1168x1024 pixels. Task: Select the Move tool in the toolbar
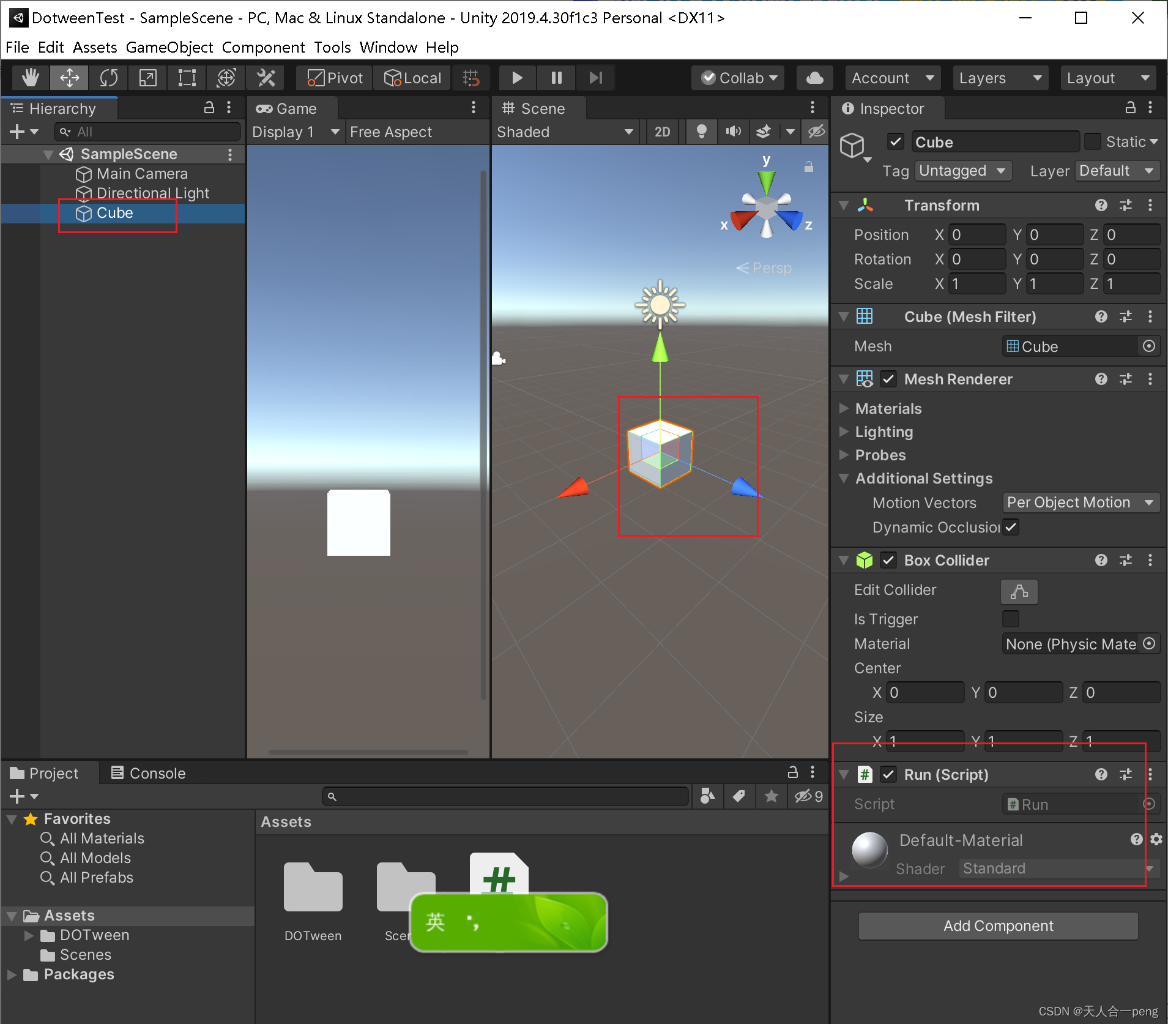[x=69, y=78]
